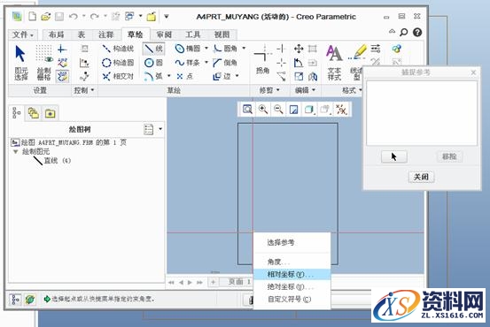Open the quick access customize arrow
This screenshot has height=327, width=490.
(167, 16)
